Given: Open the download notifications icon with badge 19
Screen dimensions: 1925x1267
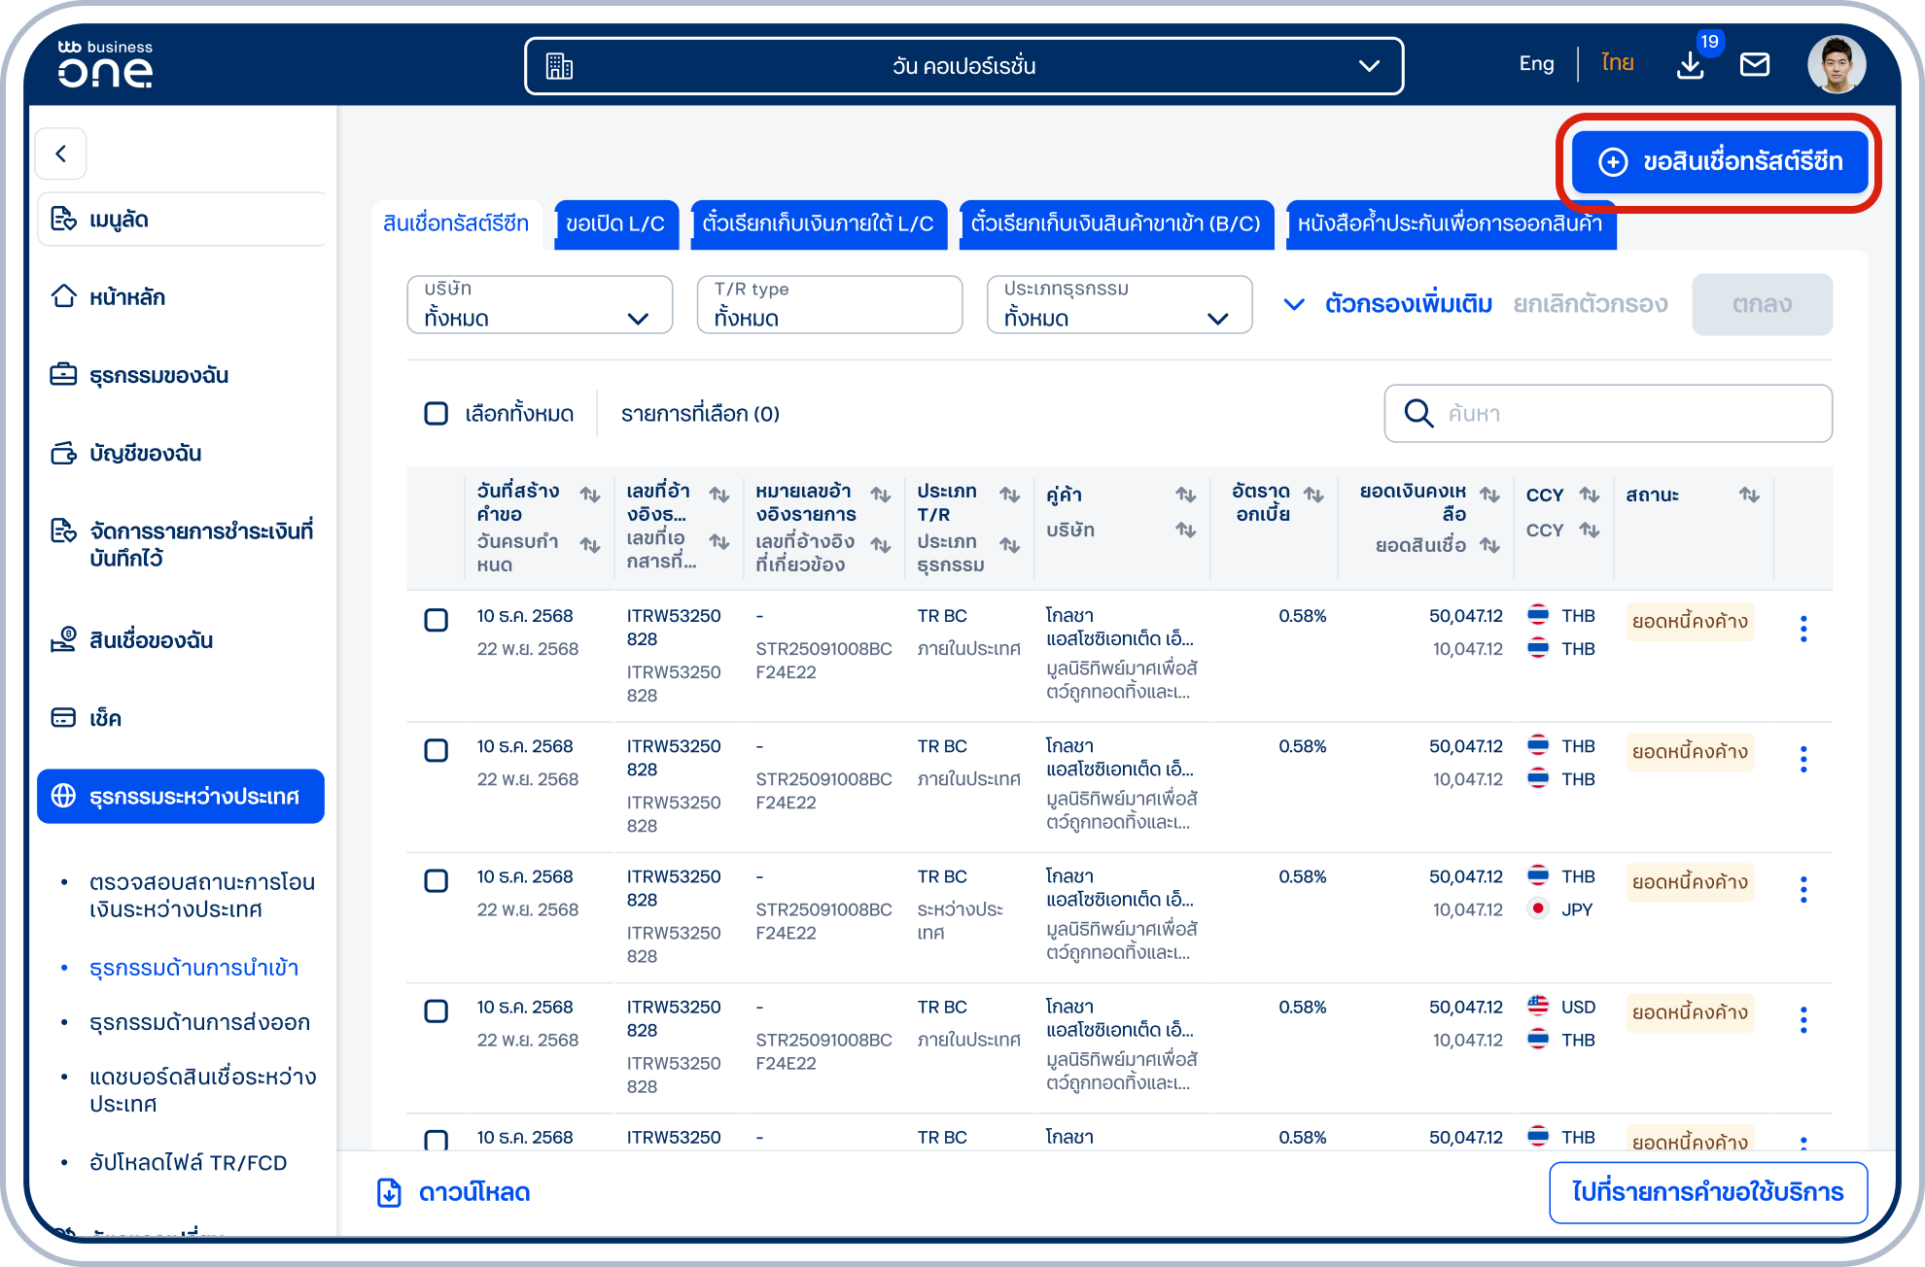Looking at the screenshot, I should [1691, 64].
